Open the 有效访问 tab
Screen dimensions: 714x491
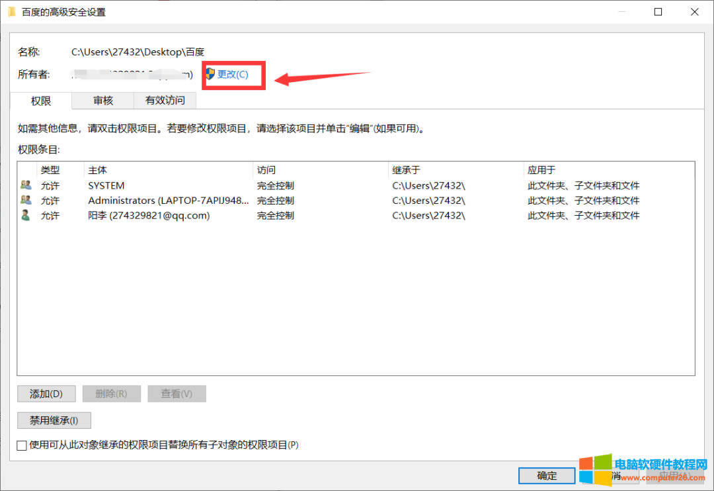165,101
